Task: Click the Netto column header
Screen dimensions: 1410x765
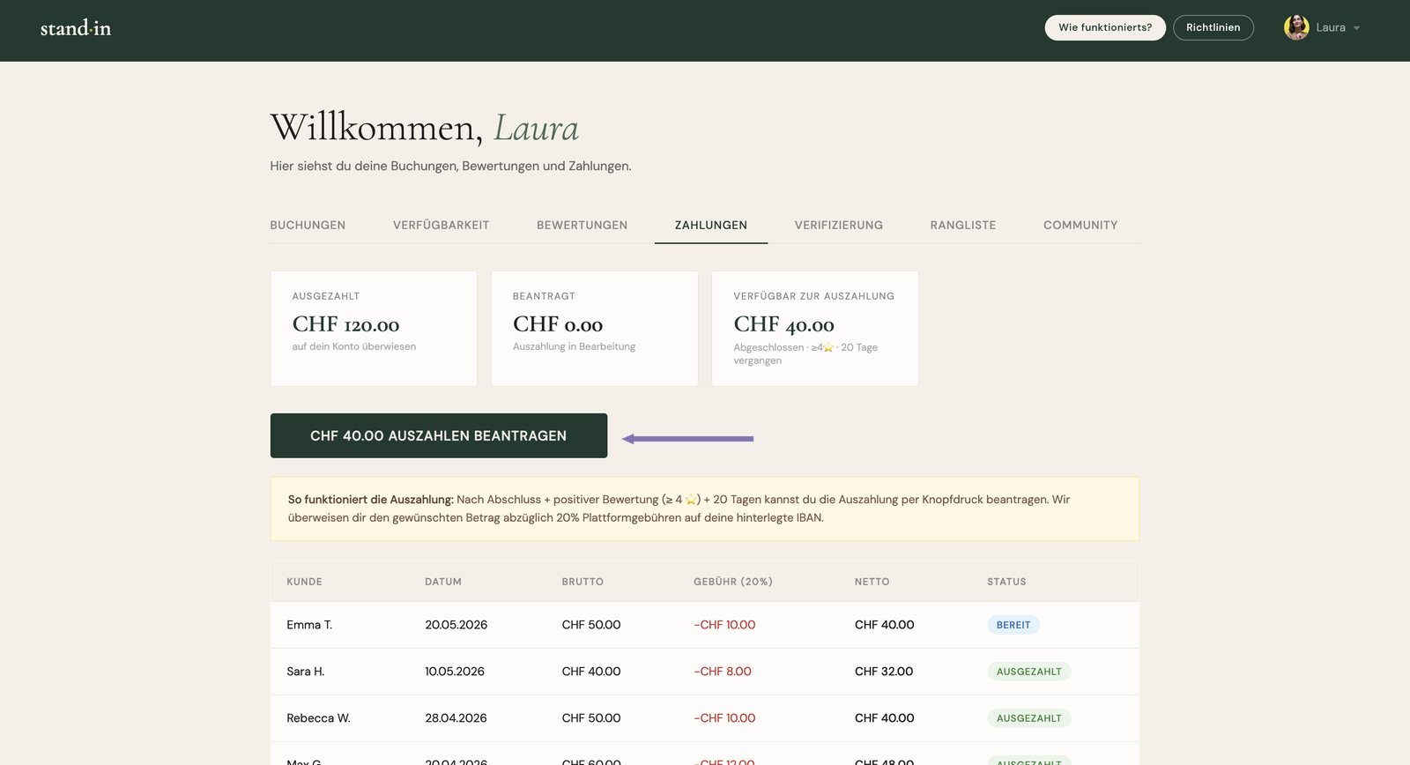Action: point(872,582)
